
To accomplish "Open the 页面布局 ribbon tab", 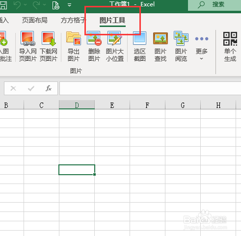I will pos(35,20).
